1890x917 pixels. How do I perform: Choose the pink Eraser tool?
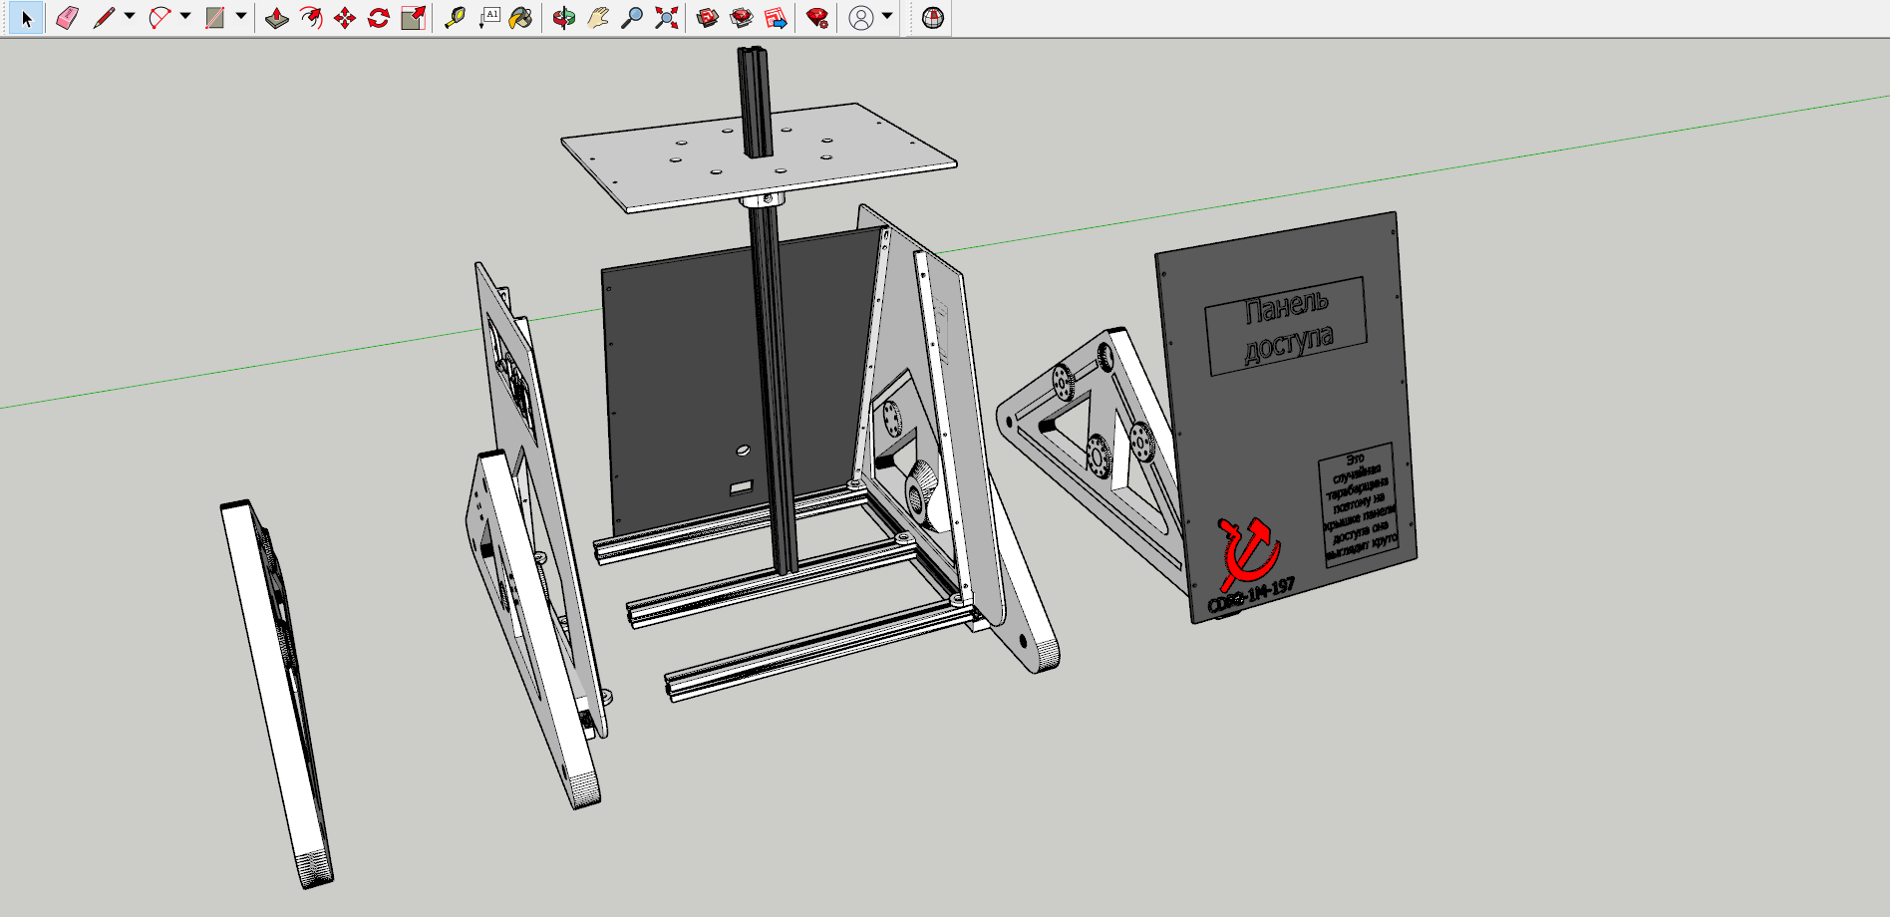[67, 18]
